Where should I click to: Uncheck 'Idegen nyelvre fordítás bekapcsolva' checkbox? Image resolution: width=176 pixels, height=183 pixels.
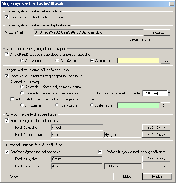7,17
